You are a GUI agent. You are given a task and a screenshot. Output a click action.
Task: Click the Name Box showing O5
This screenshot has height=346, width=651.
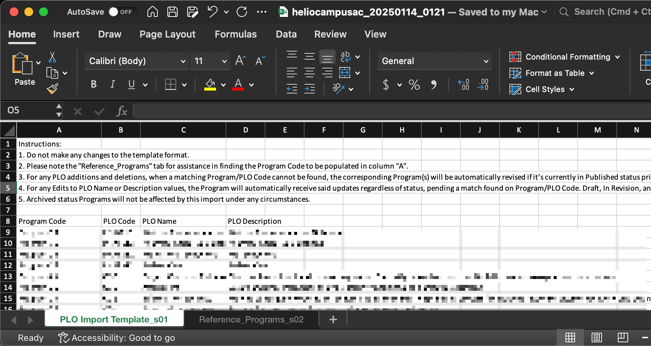click(29, 110)
